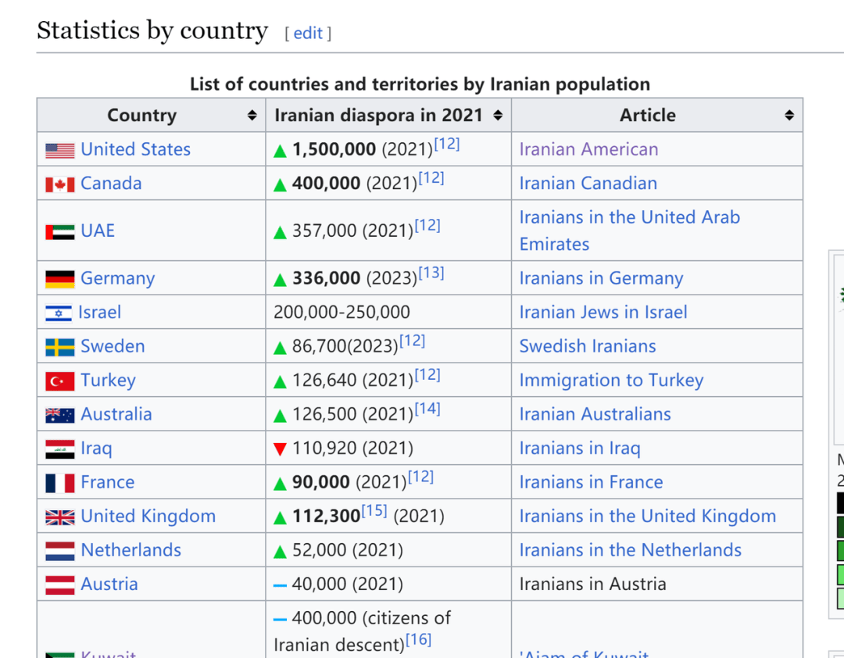Screen dimensions: 844x658
Task: Click the Germany flag icon
Action: coord(60,279)
